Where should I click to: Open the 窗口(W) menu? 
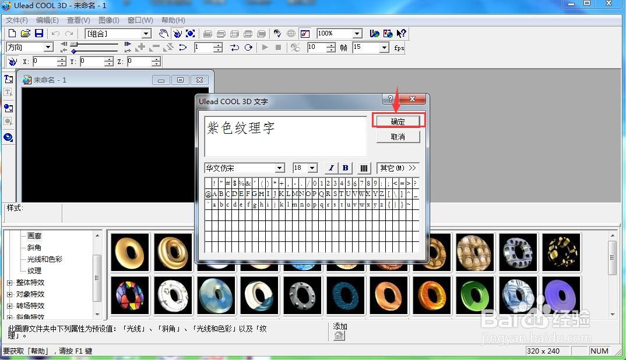pyautogui.click(x=140, y=20)
